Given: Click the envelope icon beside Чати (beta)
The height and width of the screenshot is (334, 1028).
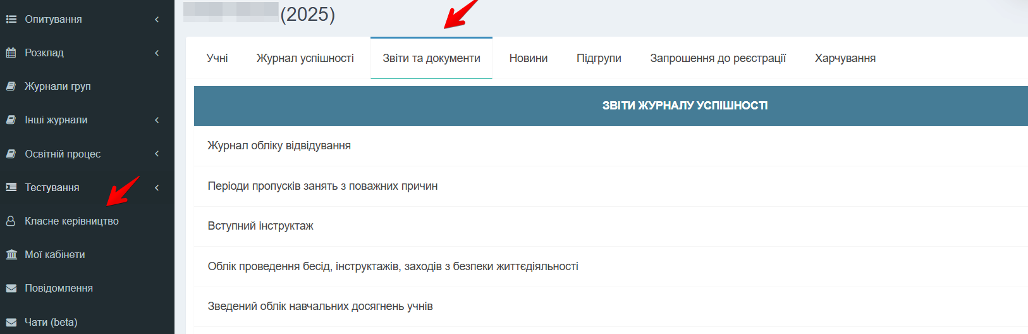Looking at the screenshot, I should coord(11,323).
